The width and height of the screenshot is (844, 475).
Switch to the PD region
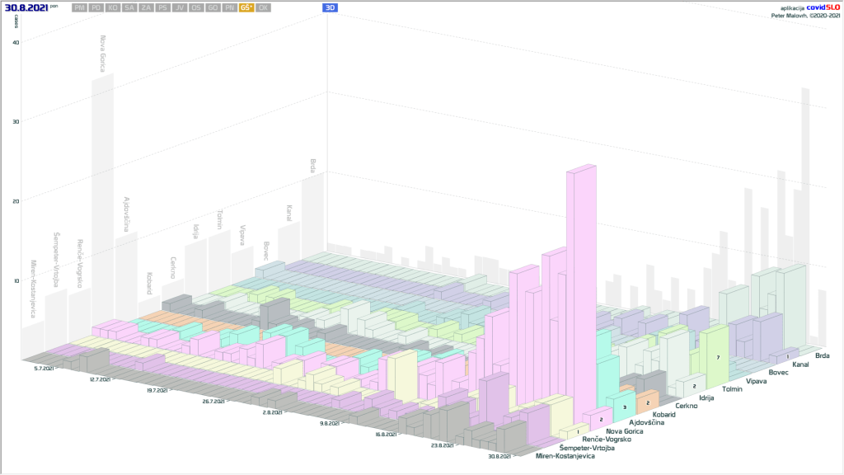(96, 7)
